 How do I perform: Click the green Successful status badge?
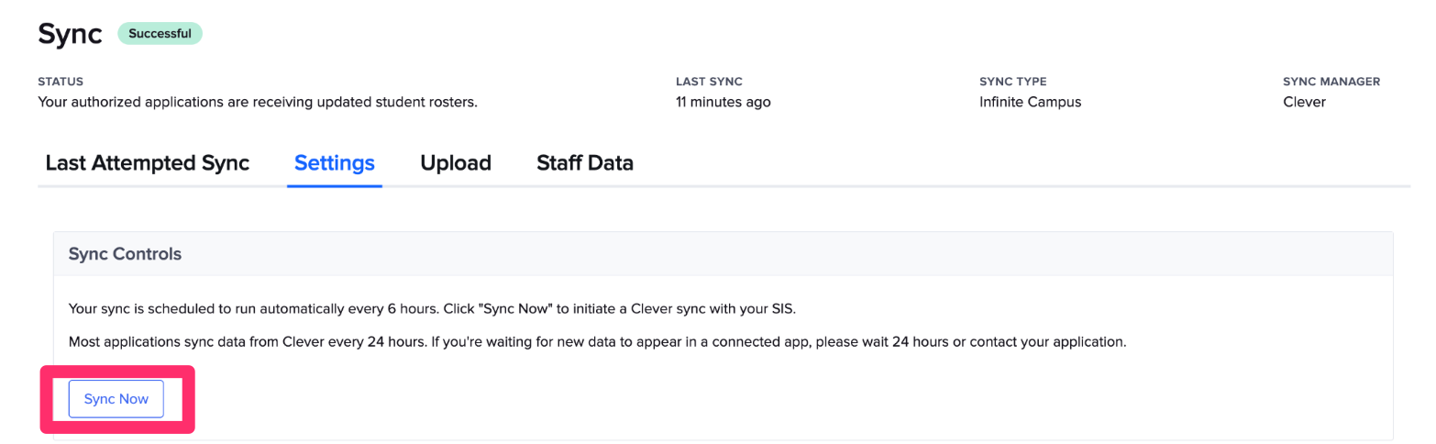(x=160, y=34)
